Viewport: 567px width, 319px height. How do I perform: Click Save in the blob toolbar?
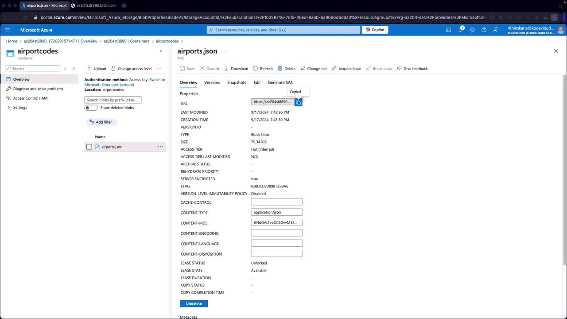pyautogui.click(x=187, y=69)
